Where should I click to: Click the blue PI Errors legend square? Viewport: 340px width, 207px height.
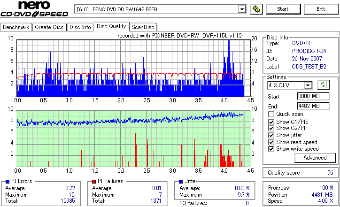coord(8,182)
